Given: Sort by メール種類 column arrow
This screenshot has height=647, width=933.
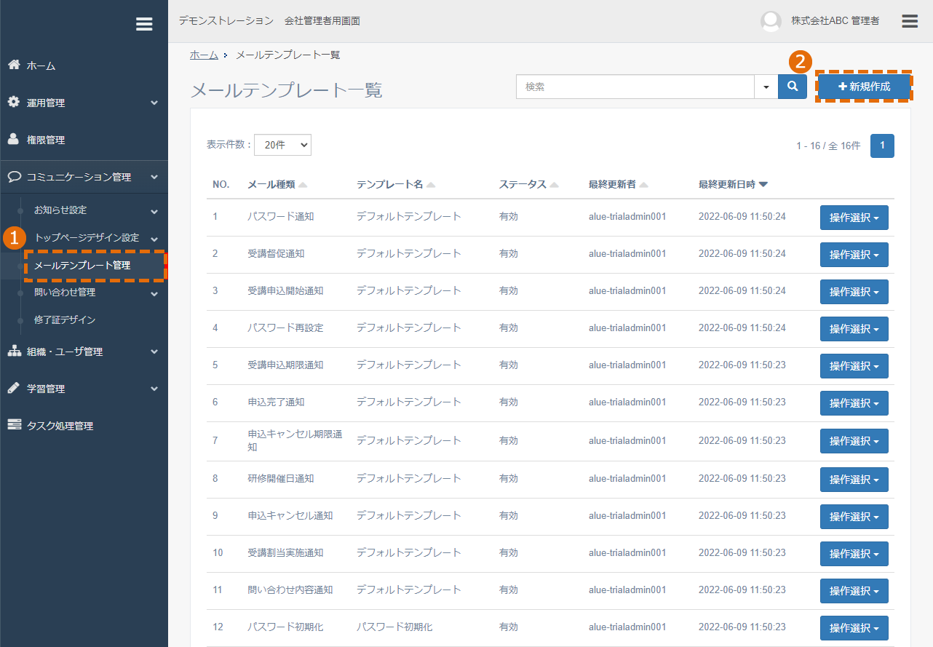Looking at the screenshot, I should tap(303, 185).
